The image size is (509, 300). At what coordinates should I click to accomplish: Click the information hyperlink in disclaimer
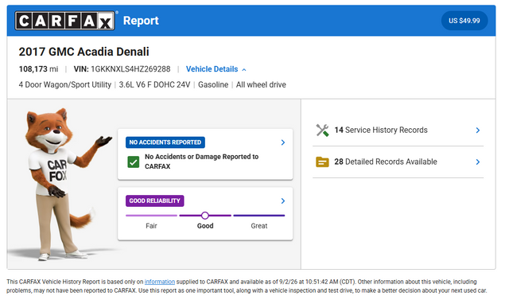pyautogui.click(x=160, y=282)
